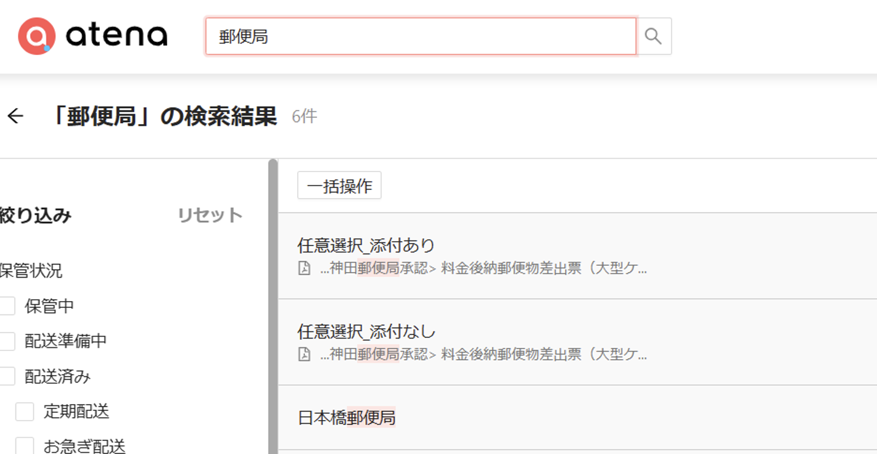This screenshot has width=877, height=454.
Task: Click the atena wordmark text logo
Action: 117,36
